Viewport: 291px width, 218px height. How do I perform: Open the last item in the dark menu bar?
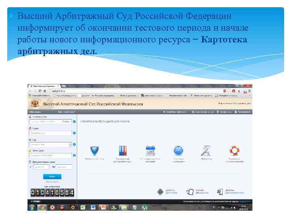coord(242,112)
